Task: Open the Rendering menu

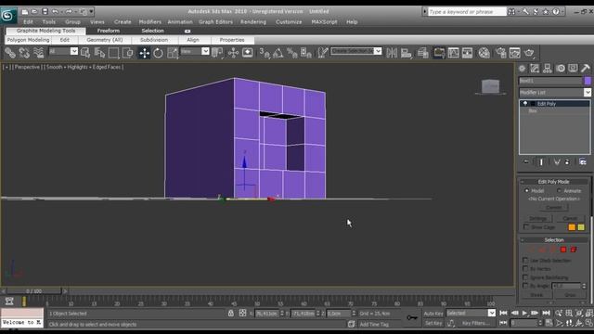Action: click(253, 22)
